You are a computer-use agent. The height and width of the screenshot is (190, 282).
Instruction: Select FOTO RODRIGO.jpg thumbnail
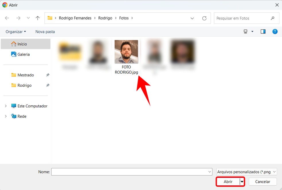126,52
